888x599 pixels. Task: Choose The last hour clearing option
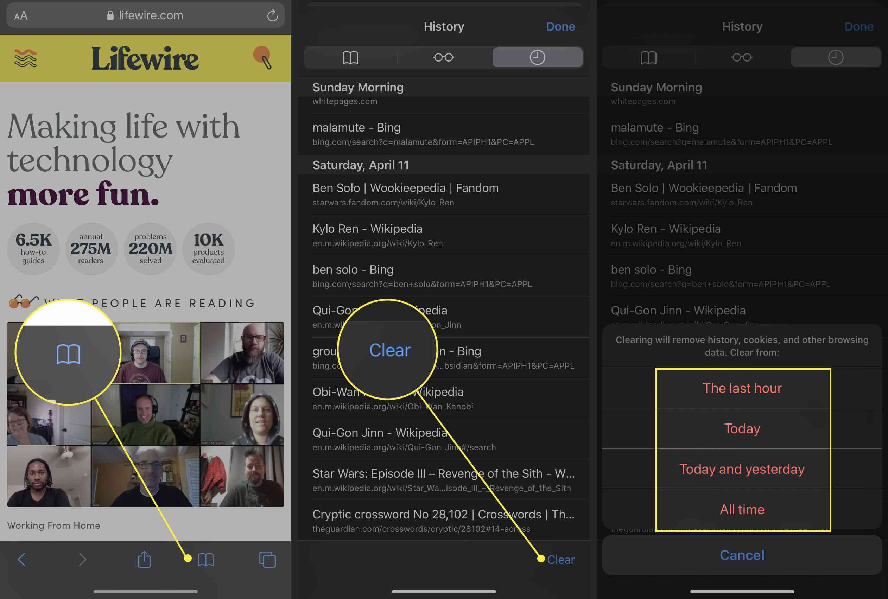point(742,388)
